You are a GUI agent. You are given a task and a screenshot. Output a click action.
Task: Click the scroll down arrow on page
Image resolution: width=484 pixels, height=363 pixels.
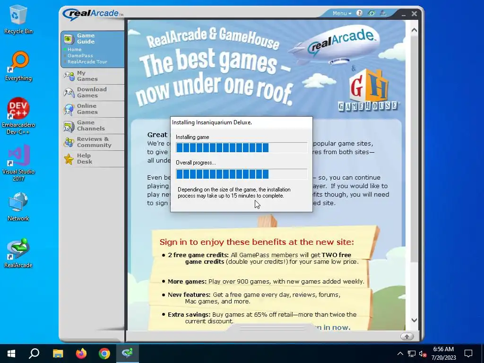[x=414, y=320]
